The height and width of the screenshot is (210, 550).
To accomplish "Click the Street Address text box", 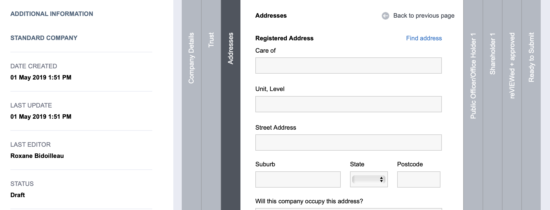I will 348,142.
